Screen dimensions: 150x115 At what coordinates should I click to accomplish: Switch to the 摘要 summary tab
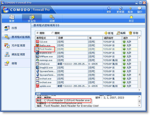(x=12, y=18)
